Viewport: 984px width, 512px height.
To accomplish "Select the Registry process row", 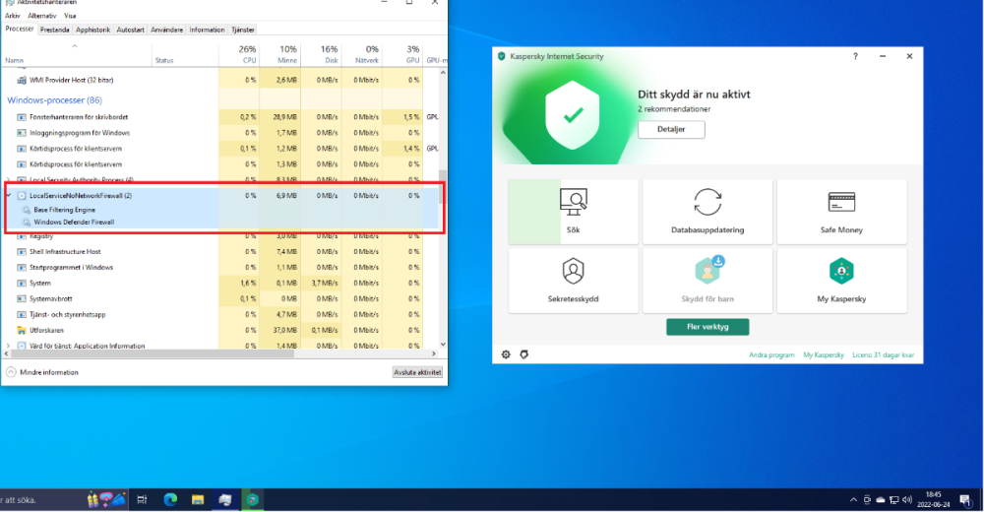I will (x=219, y=236).
